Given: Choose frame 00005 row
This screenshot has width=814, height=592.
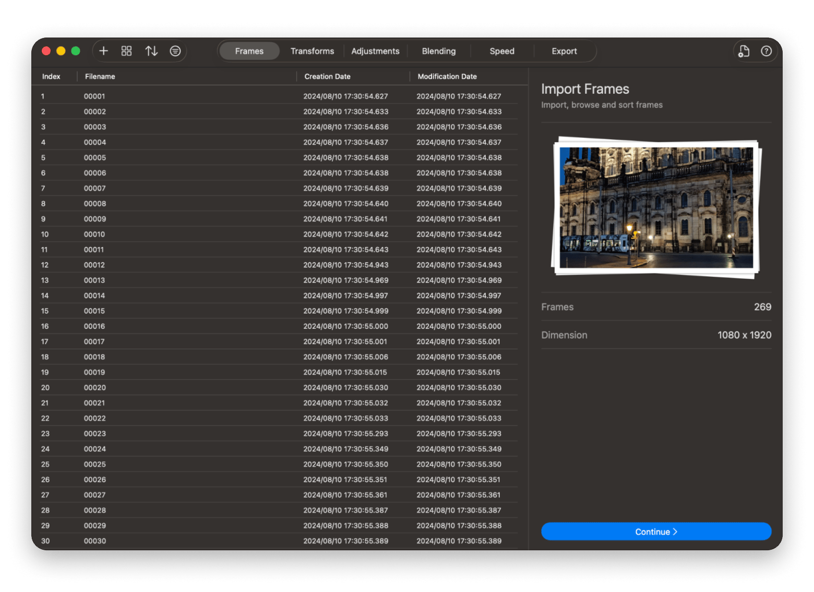Looking at the screenshot, I should coord(279,158).
